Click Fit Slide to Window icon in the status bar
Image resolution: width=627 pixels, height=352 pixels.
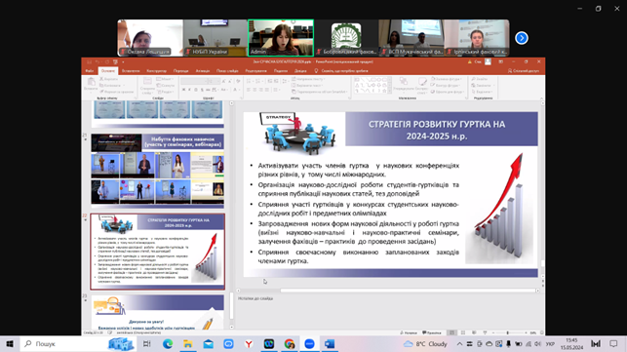(542, 332)
